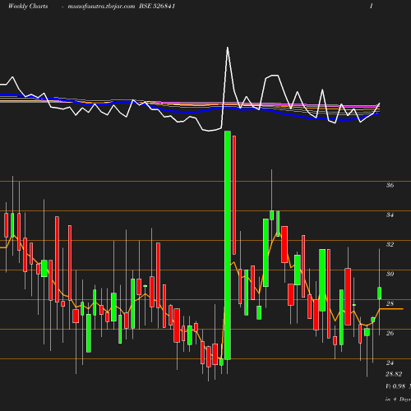Click the tallest green candlestick in the chart
The height and width of the screenshot is (411, 411).
(x=228, y=245)
